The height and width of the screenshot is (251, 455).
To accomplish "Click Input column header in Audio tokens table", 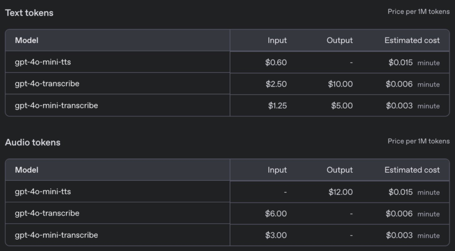I will point(277,170).
